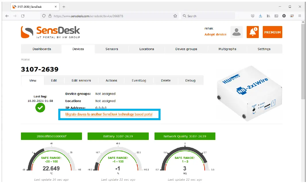Open the Pocket save icon
The image size is (307, 186).
pyautogui.click(x=252, y=16)
